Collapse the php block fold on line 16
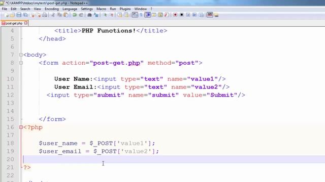The image size is (325, 182). point(21,127)
